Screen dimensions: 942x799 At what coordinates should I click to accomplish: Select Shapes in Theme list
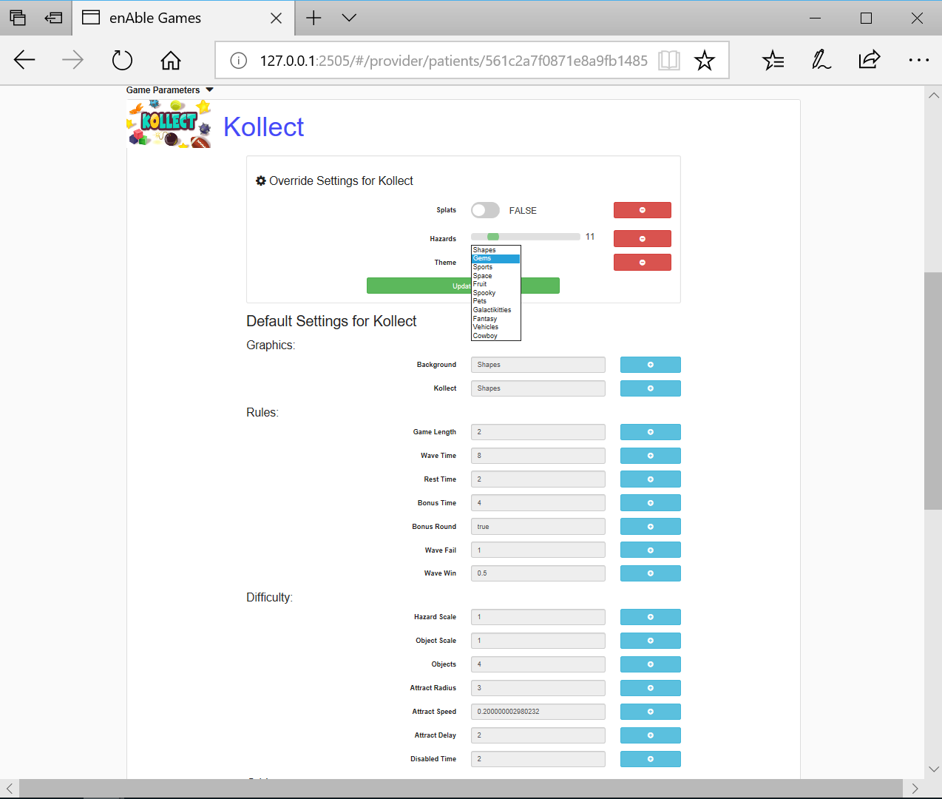tap(495, 250)
